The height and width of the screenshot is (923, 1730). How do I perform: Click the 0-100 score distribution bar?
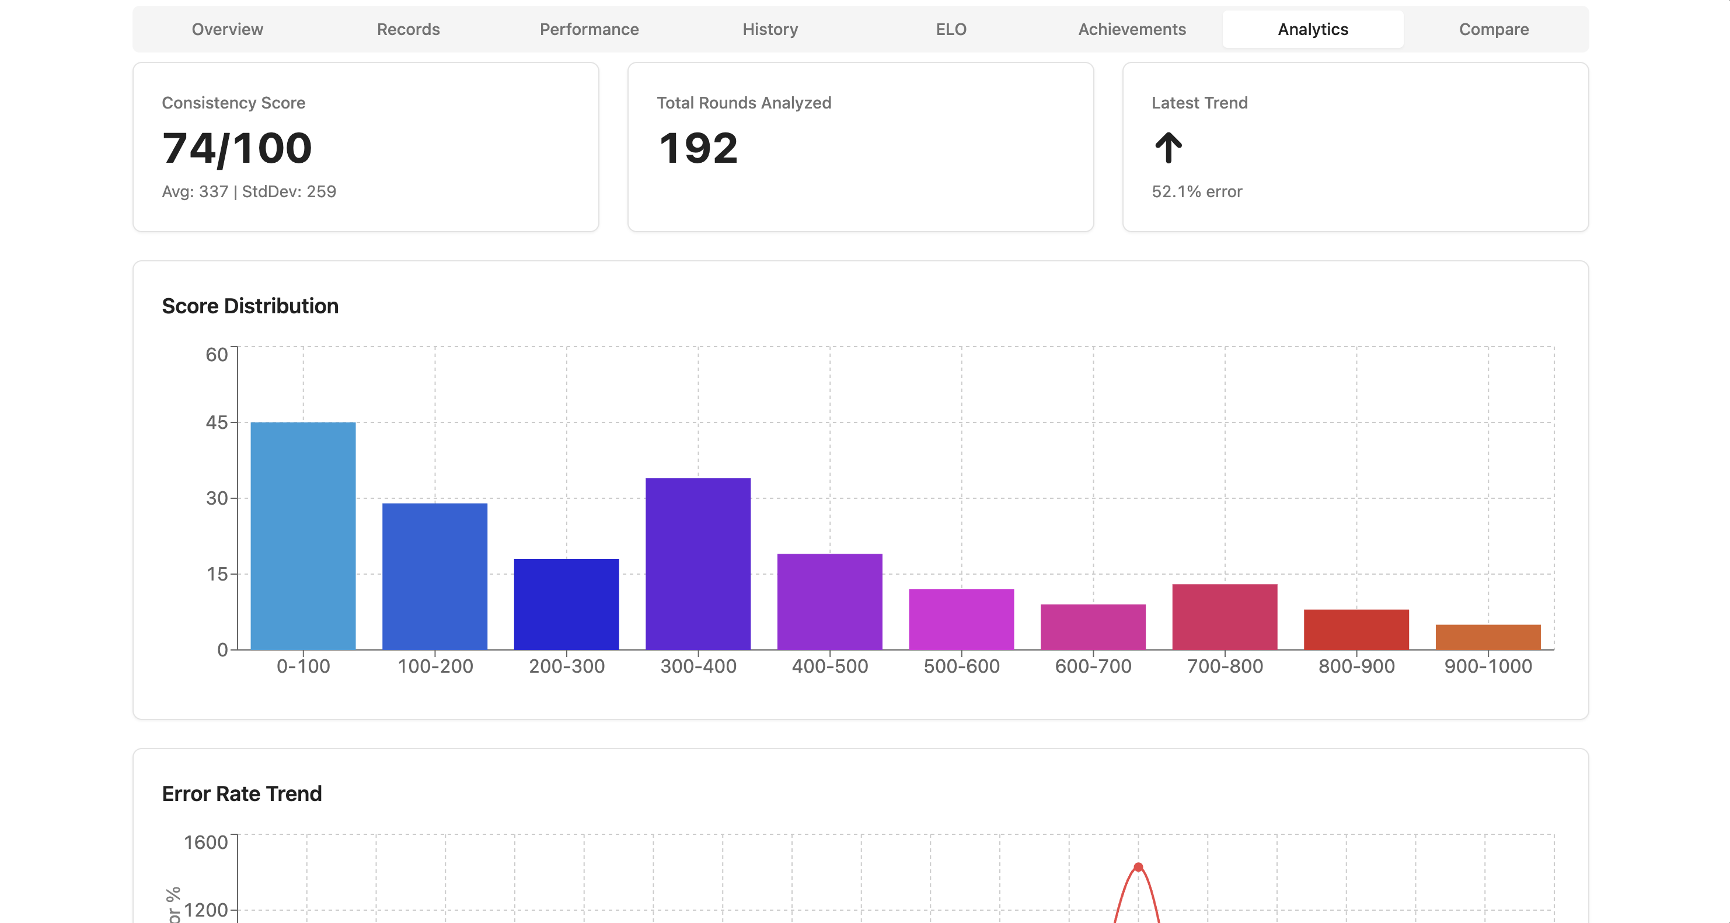pyautogui.click(x=303, y=536)
